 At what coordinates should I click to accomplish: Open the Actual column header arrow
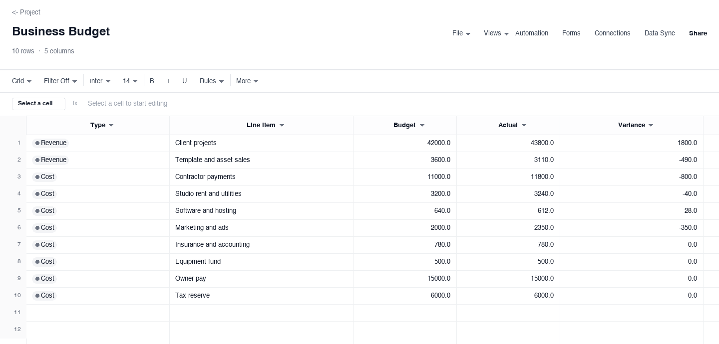point(524,126)
